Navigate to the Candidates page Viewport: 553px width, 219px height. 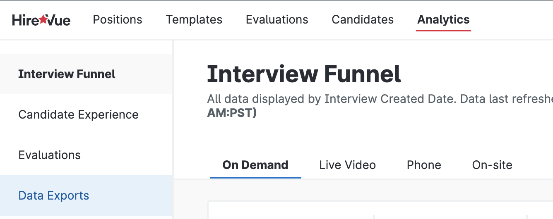pos(363,20)
